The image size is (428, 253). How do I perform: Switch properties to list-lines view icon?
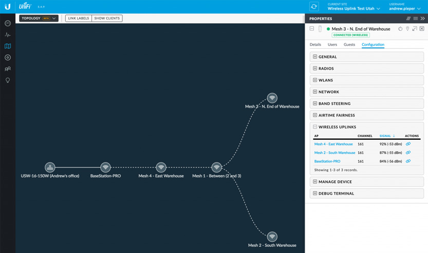416,18
